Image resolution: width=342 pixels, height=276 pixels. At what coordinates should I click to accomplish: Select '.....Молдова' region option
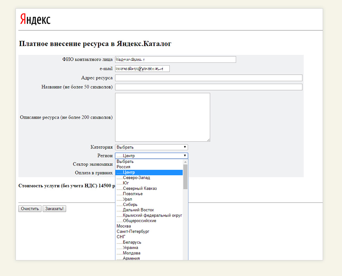pos(149,253)
